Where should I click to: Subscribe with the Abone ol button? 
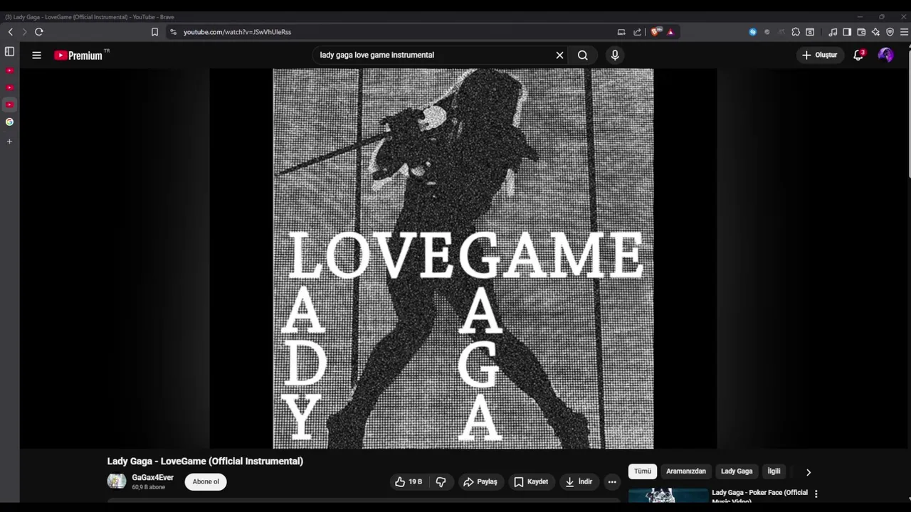tap(206, 481)
